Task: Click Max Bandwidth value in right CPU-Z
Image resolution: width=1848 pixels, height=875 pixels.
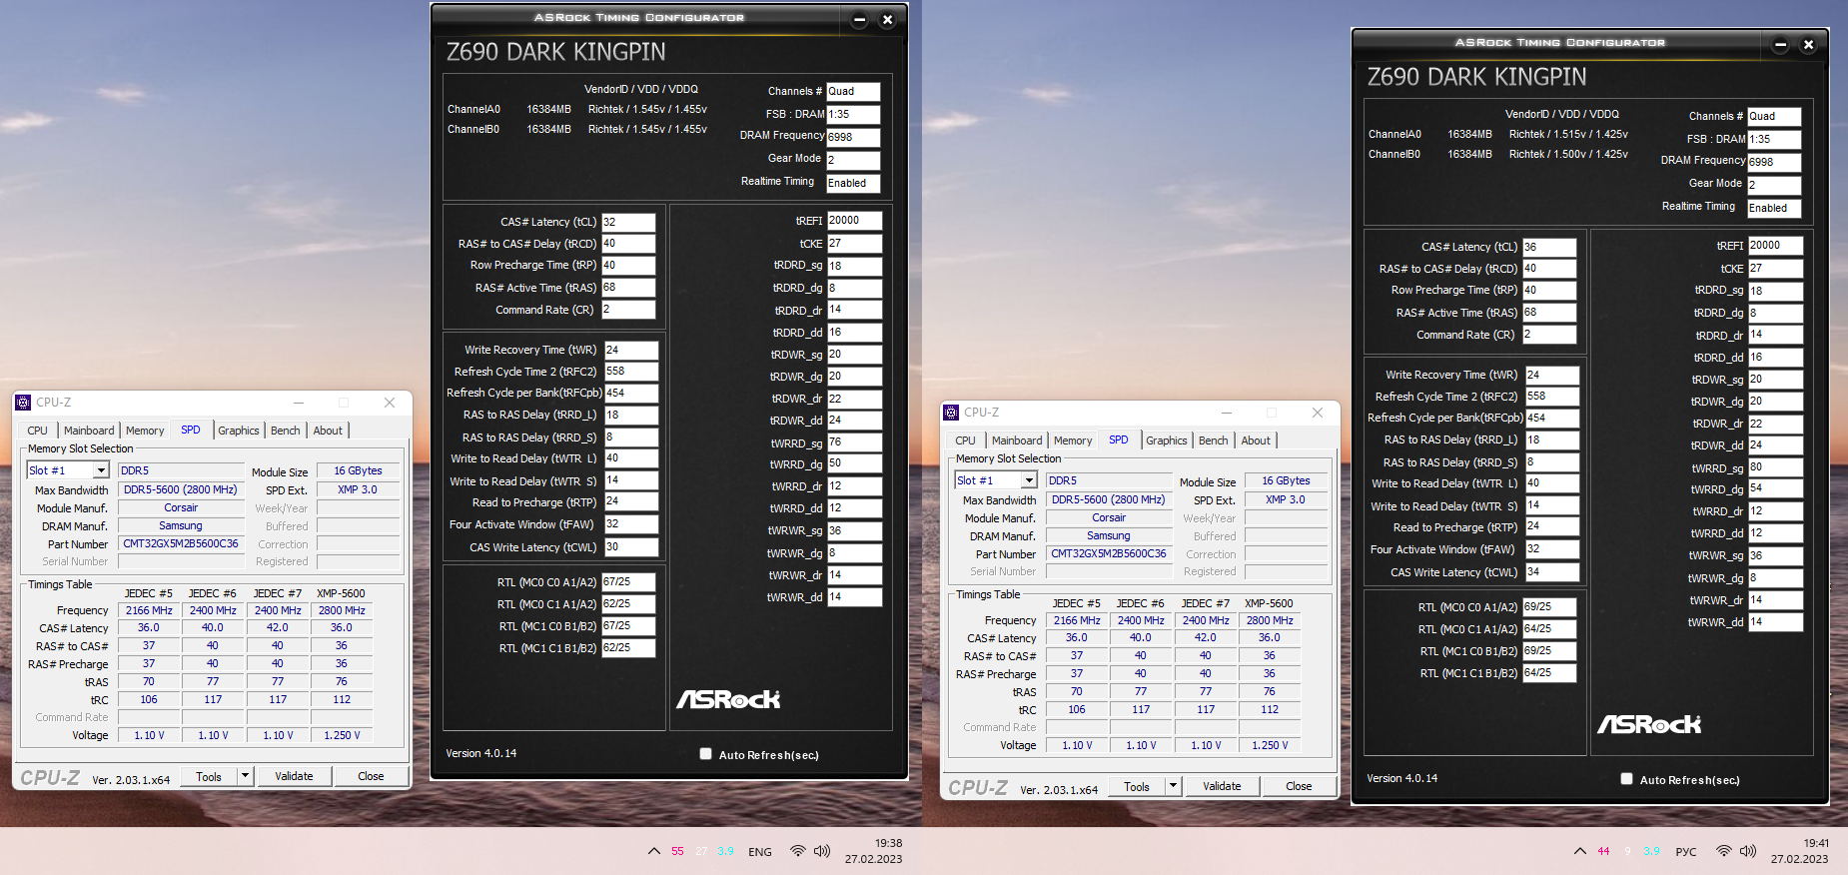Action: click(x=1109, y=499)
